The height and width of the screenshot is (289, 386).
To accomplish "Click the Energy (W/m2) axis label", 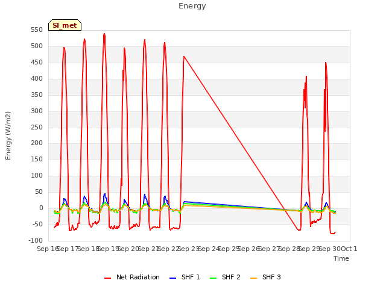I will [x=8, y=135].
